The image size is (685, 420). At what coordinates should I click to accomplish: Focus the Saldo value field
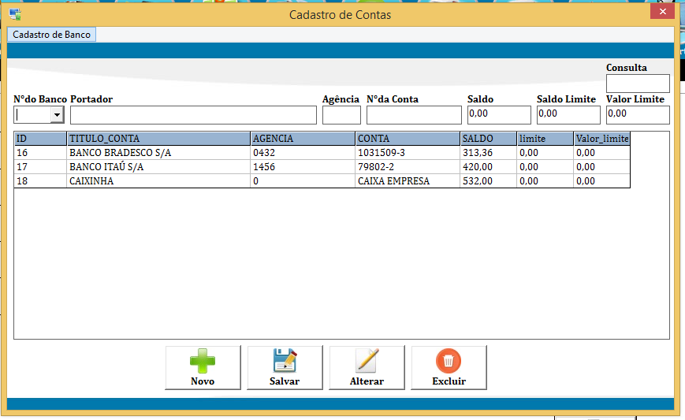pos(498,114)
